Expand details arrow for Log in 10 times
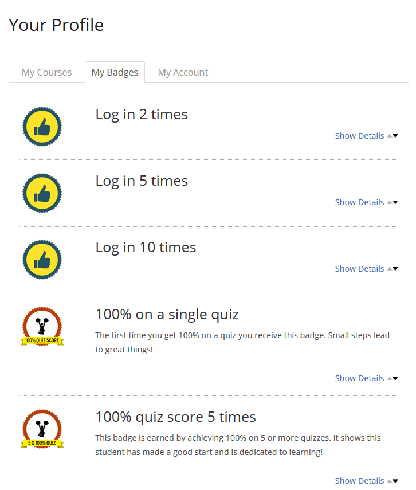 [395, 269]
